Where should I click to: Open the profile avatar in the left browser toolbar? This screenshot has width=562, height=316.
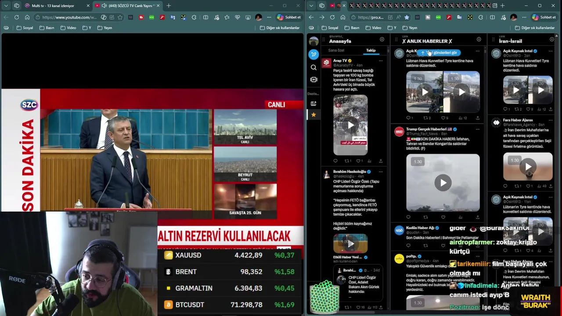click(258, 17)
